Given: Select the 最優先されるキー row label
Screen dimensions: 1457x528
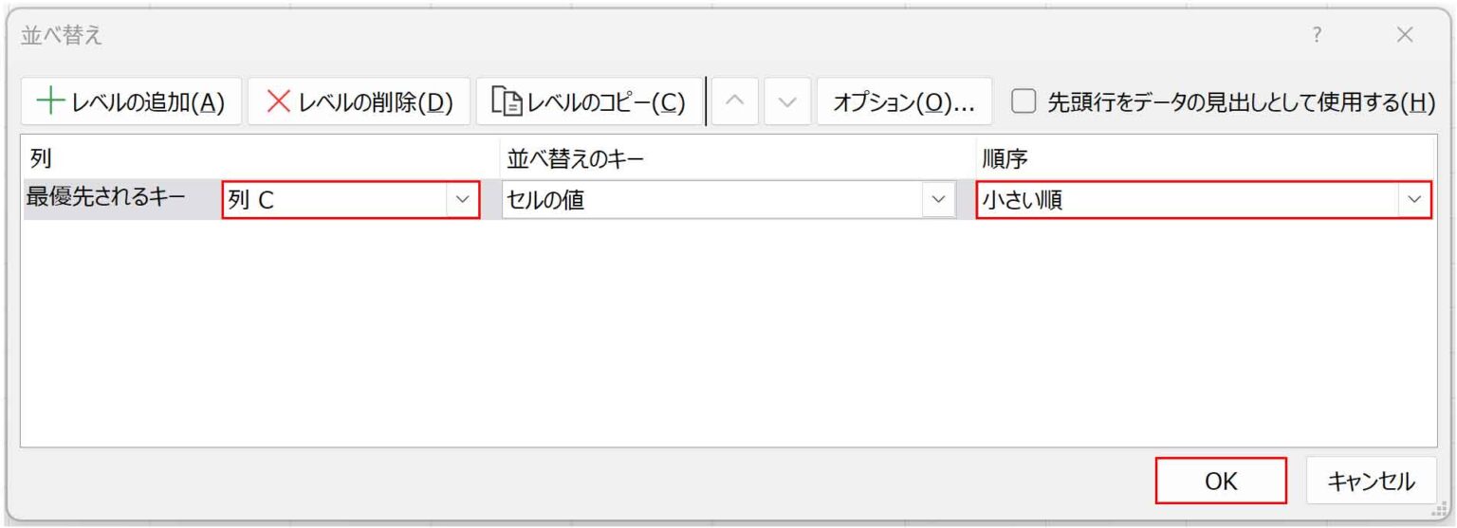Looking at the screenshot, I should tap(105, 197).
